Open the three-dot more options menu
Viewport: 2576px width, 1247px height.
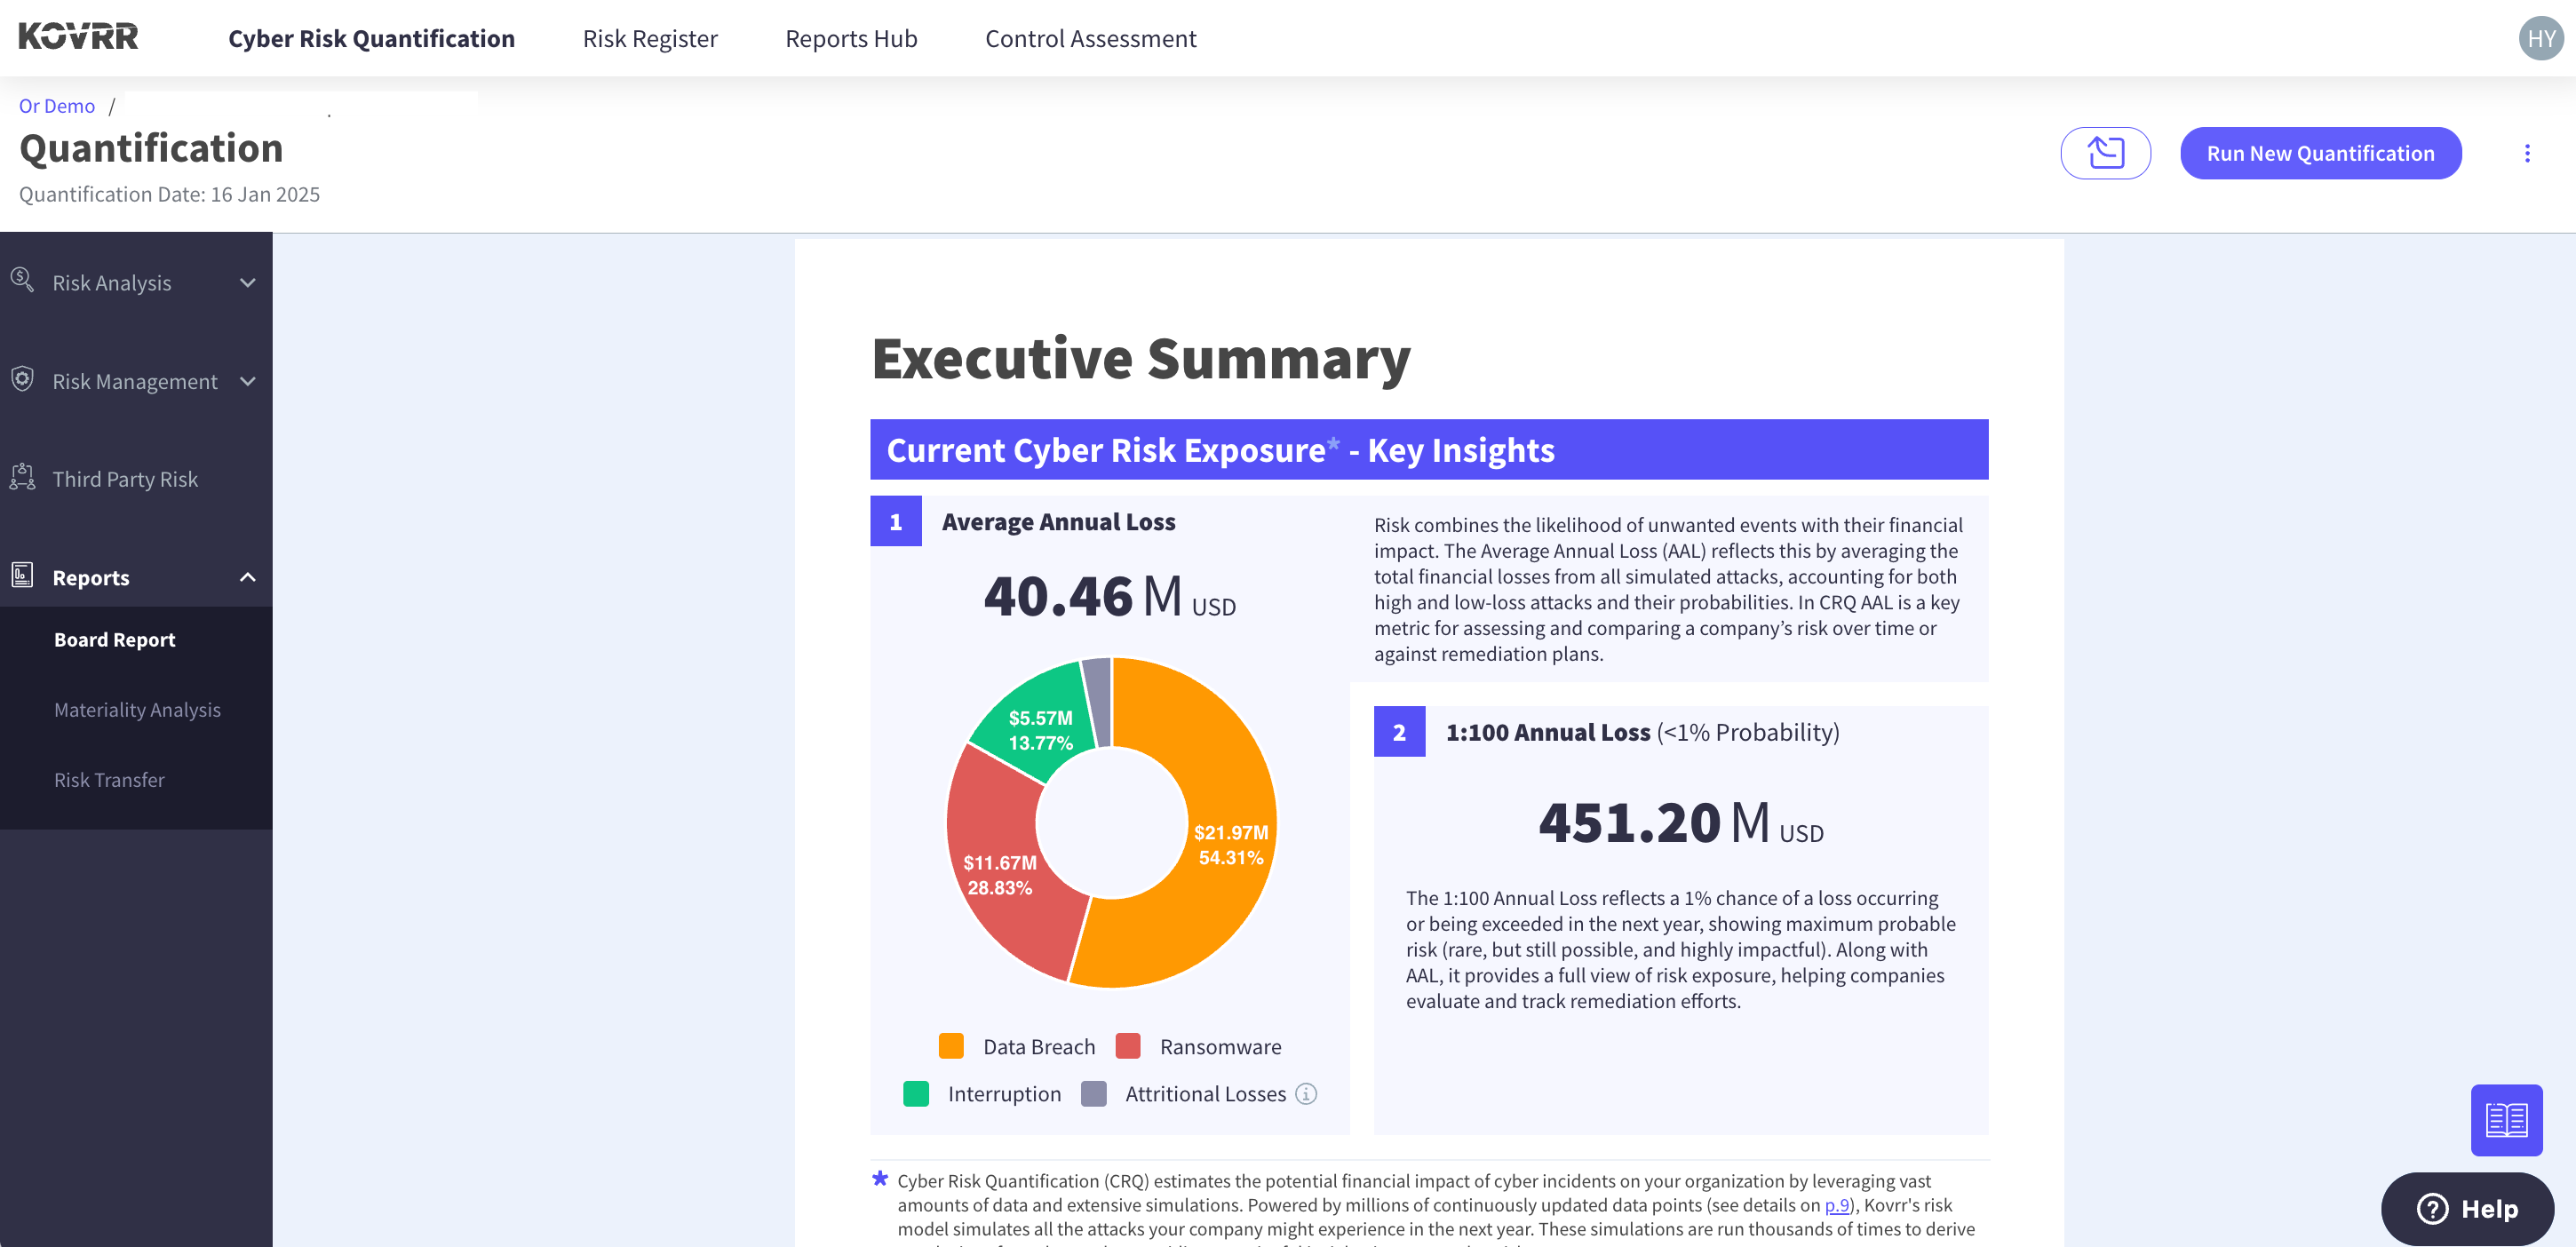tap(2527, 153)
